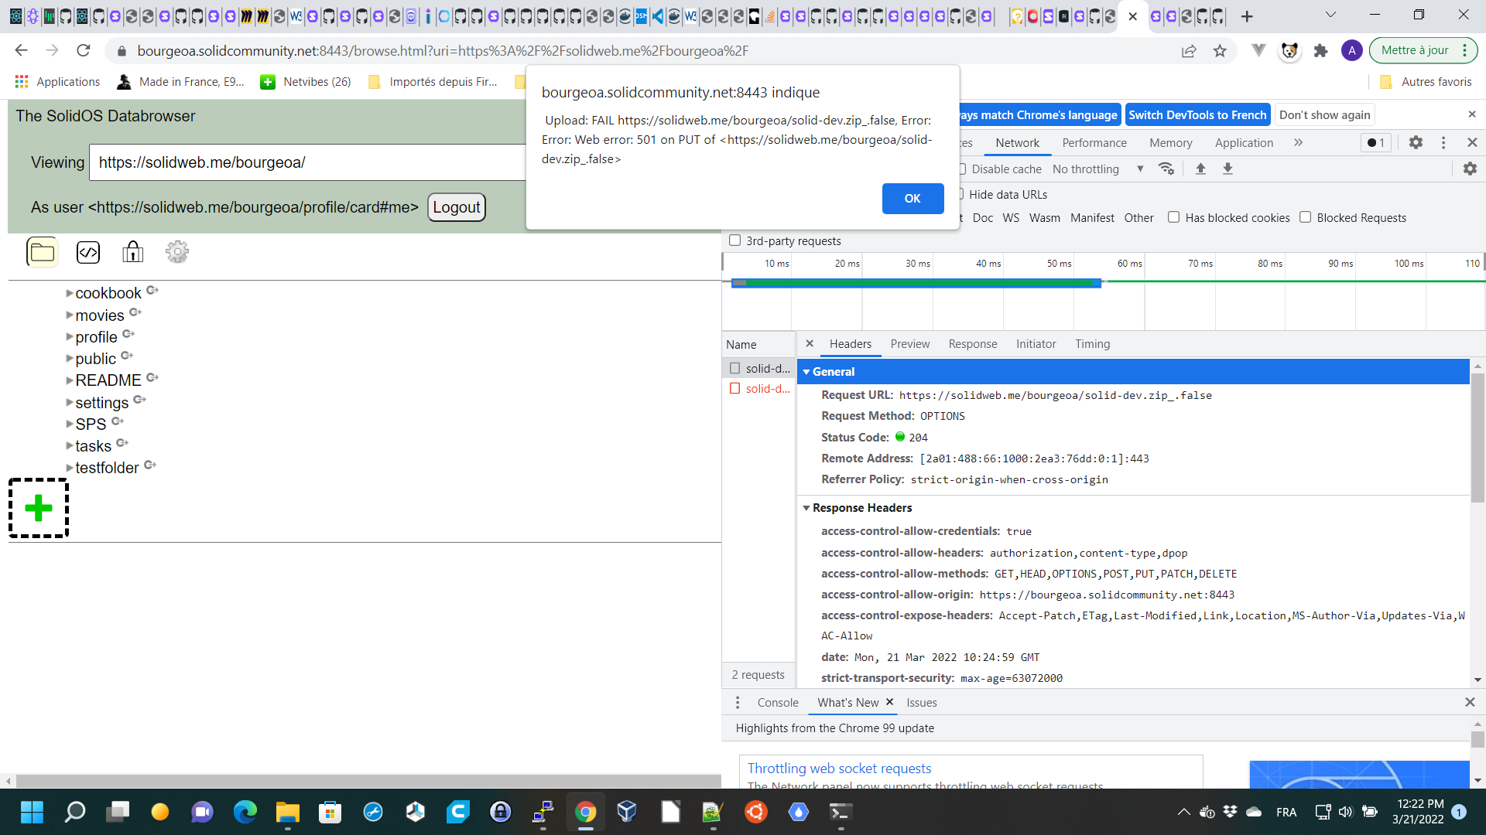
Task: Collapse the Response Headers section
Action: tap(807, 508)
